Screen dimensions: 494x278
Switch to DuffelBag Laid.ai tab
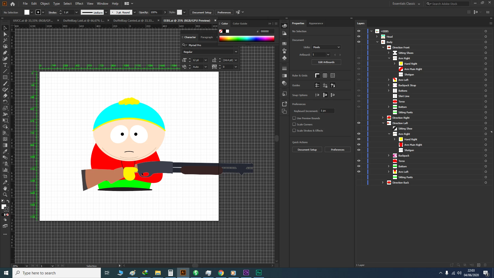[x=84, y=21]
